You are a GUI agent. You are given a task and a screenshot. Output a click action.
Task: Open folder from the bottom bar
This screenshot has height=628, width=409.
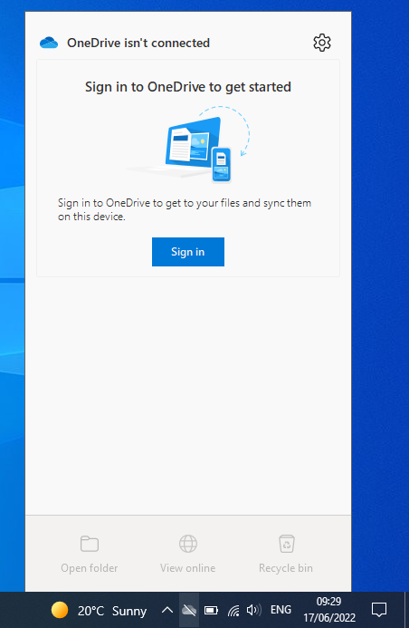90,555
